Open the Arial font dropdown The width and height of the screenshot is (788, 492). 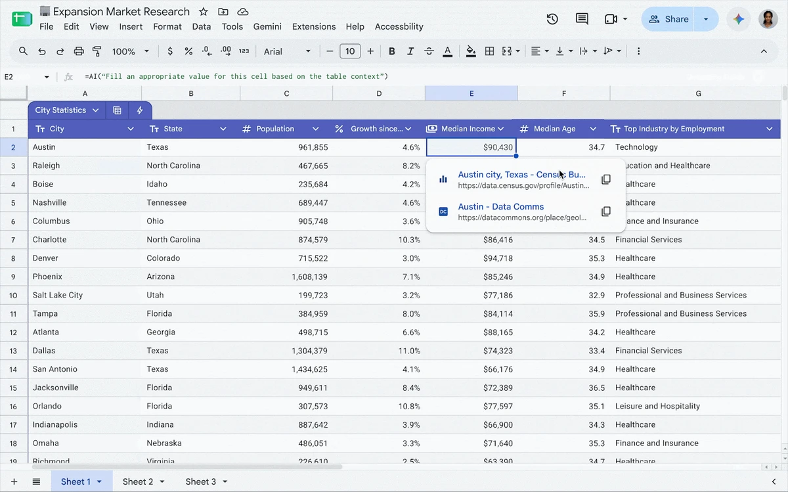[288, 51]
